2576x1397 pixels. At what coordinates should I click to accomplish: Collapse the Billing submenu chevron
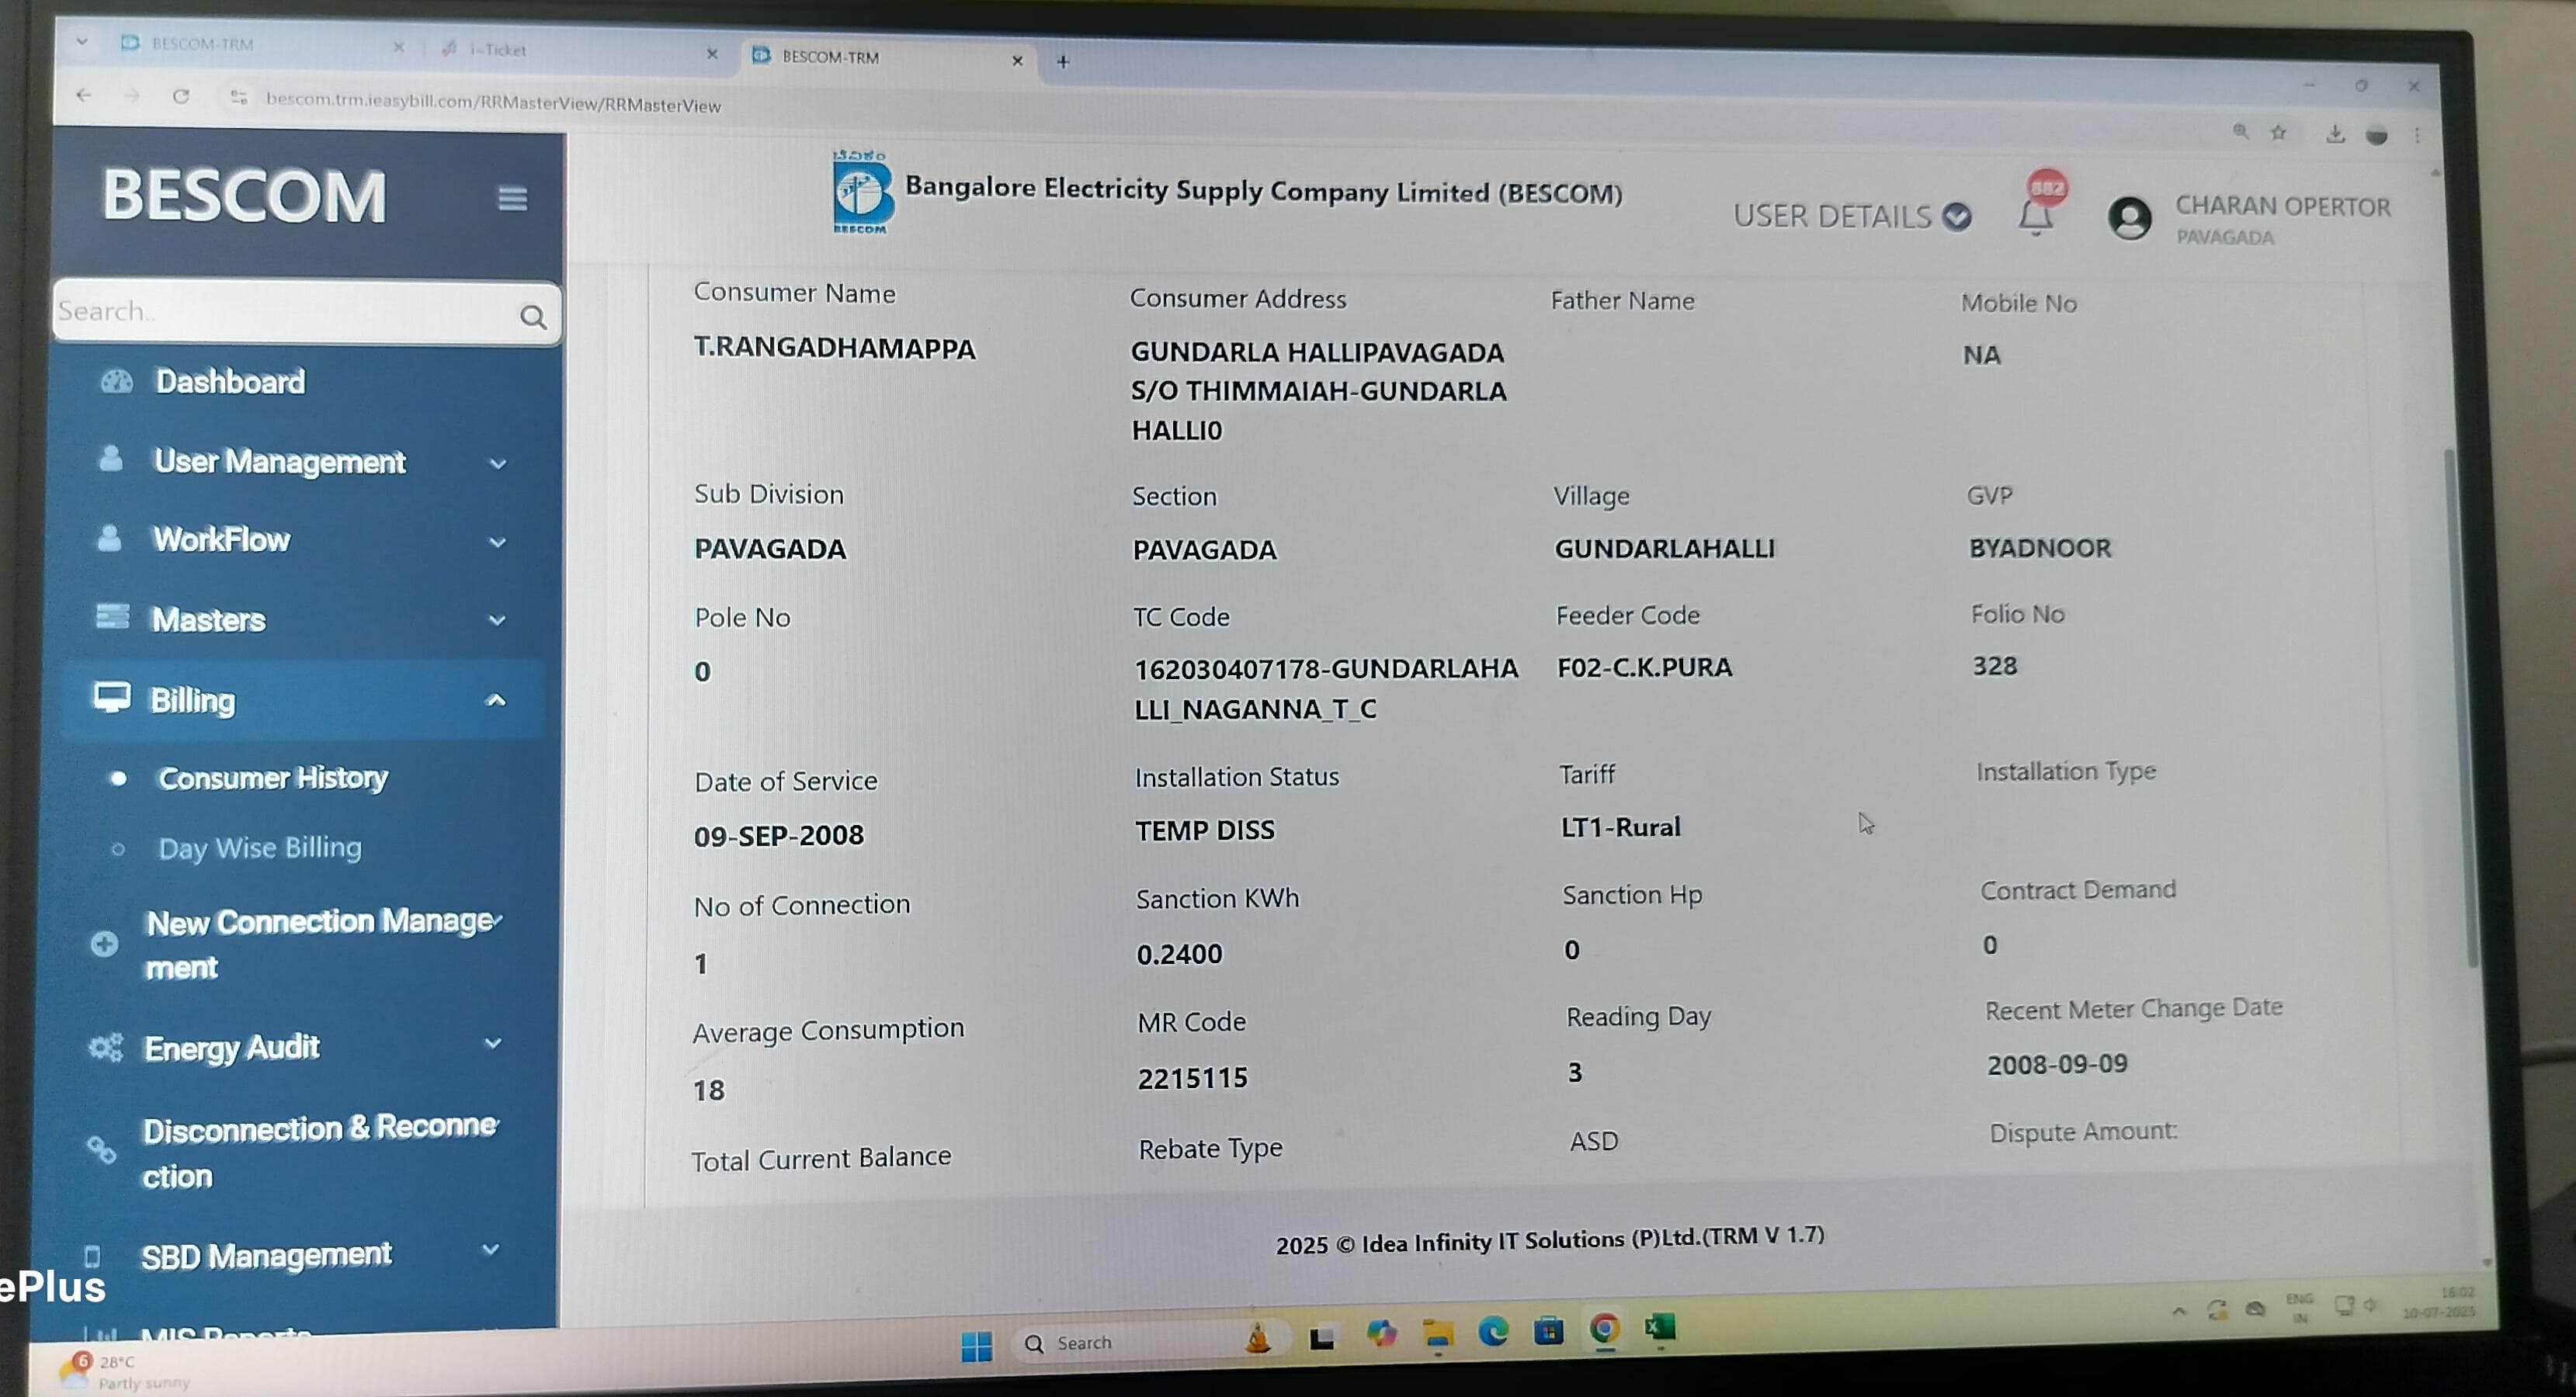tap(496, 700)
